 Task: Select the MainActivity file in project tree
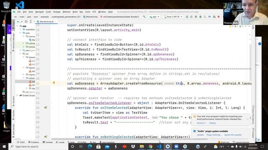32,40
